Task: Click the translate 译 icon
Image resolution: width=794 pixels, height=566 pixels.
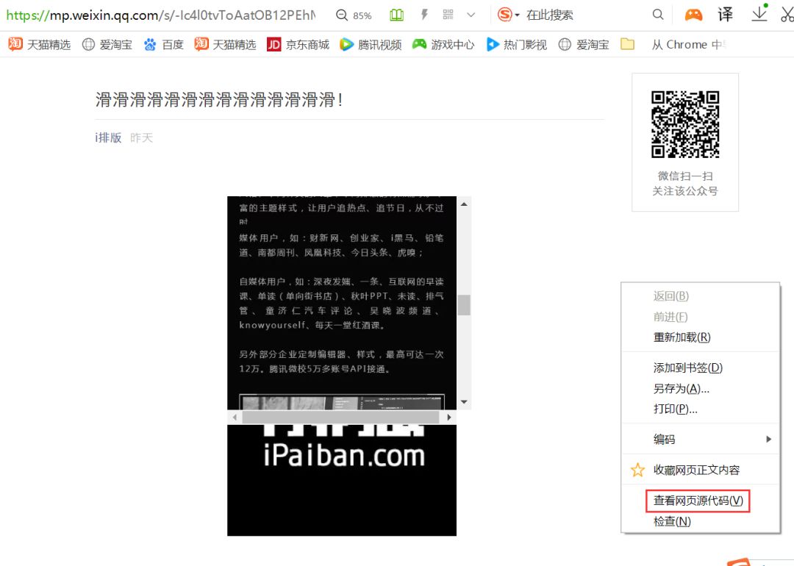Action: 725,15
